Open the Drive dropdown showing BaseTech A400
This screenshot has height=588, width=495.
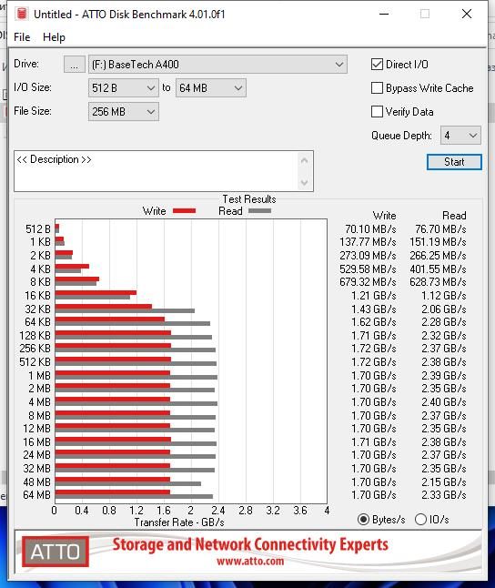point(217,65)
